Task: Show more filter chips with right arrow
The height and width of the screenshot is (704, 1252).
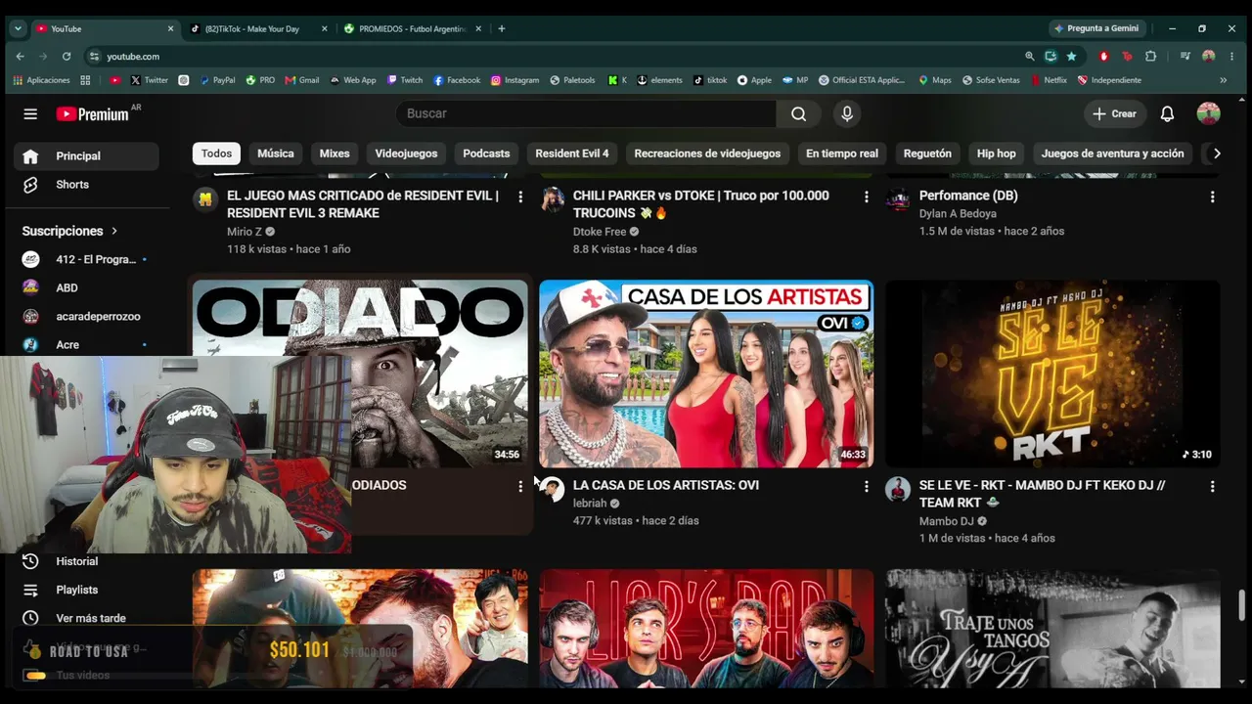Action: pos(1216,154)
